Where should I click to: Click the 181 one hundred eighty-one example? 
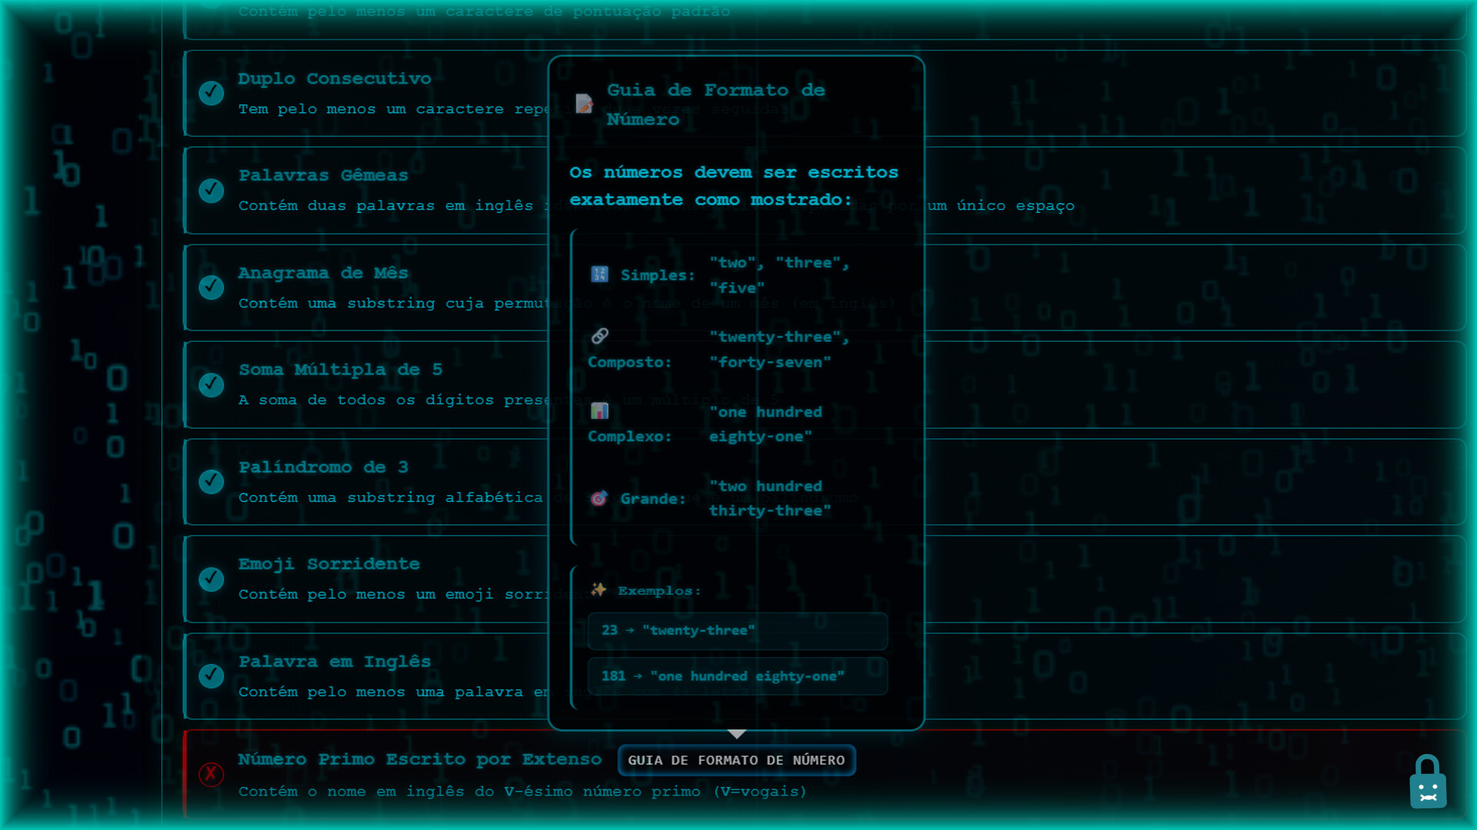737,676
